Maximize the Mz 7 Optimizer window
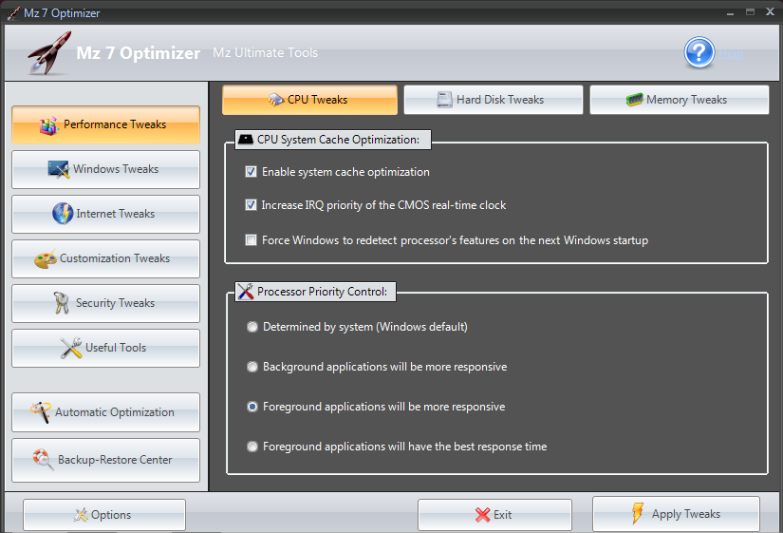This screenshot has width=783, height=533. coord(750,12)
